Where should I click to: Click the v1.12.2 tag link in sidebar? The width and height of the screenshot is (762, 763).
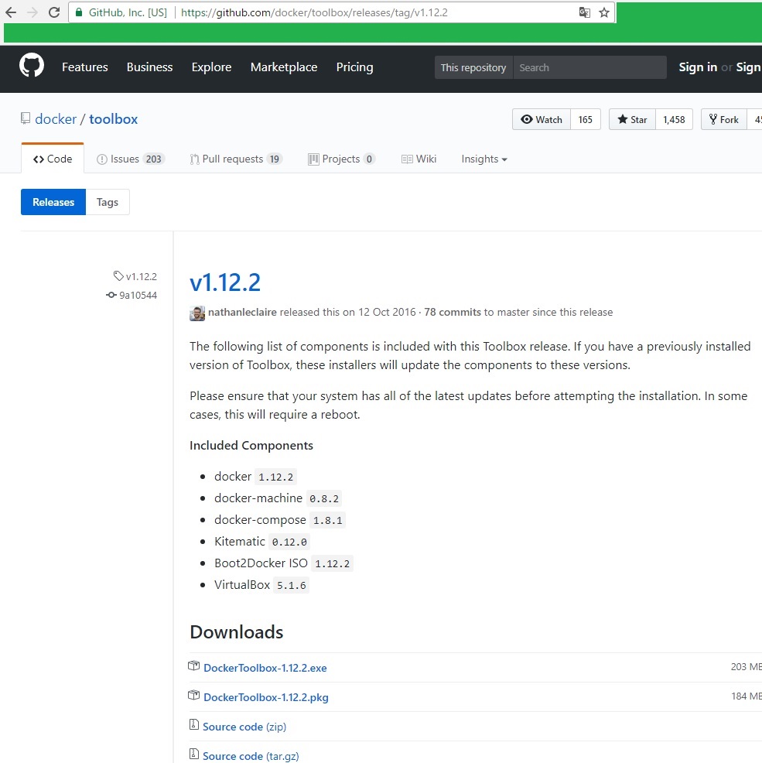(141, 276)
